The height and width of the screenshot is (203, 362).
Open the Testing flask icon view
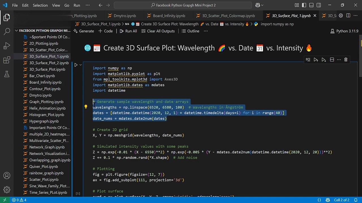(x=7, y=74)
